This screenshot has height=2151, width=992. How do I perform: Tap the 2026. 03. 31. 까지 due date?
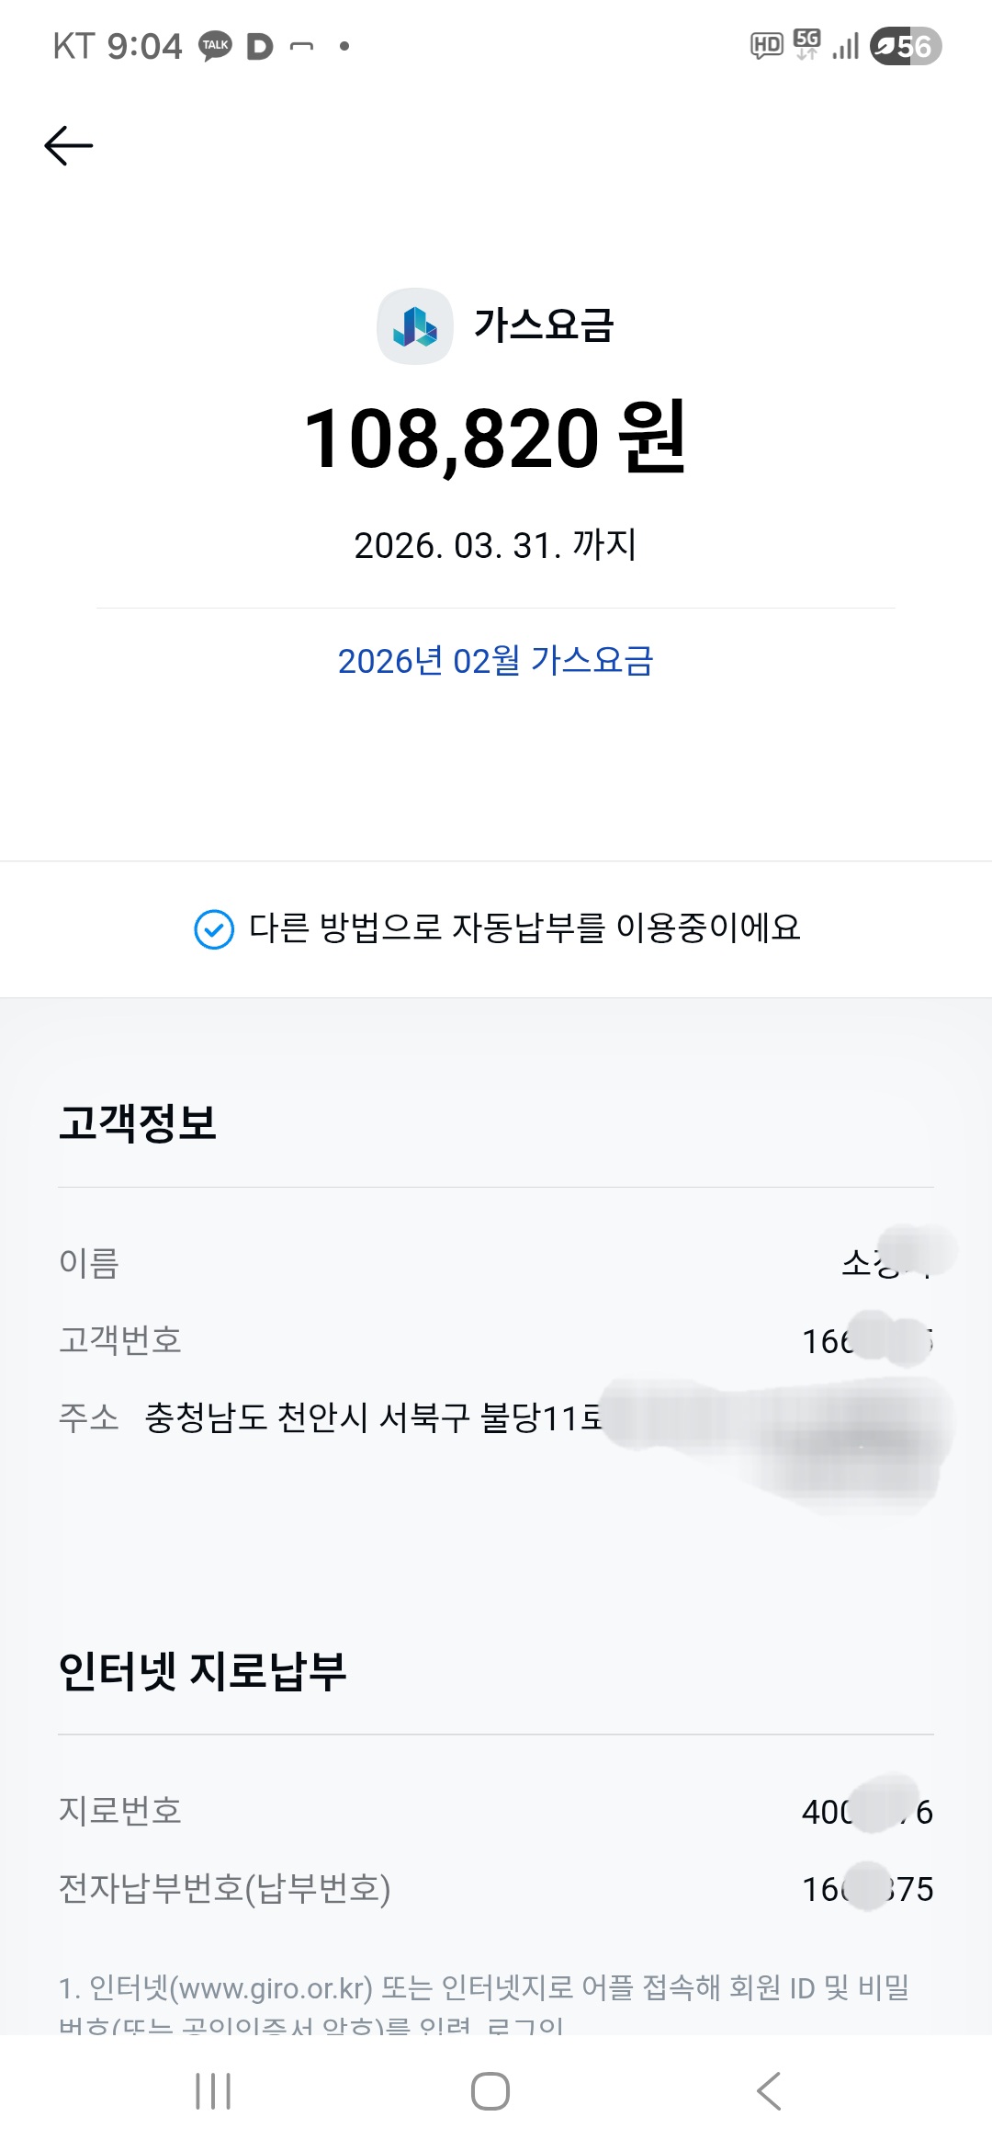click(x=495, y=545)
